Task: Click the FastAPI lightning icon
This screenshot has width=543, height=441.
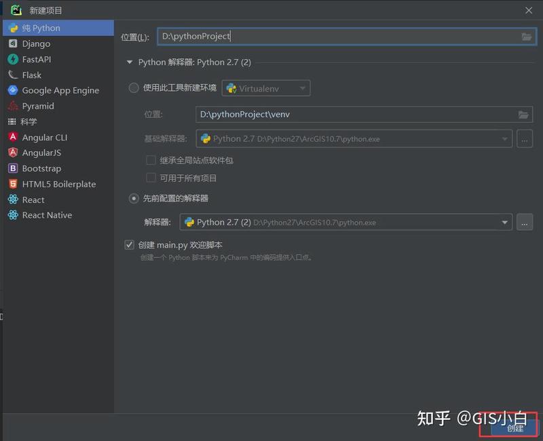Action: (13, 59)
